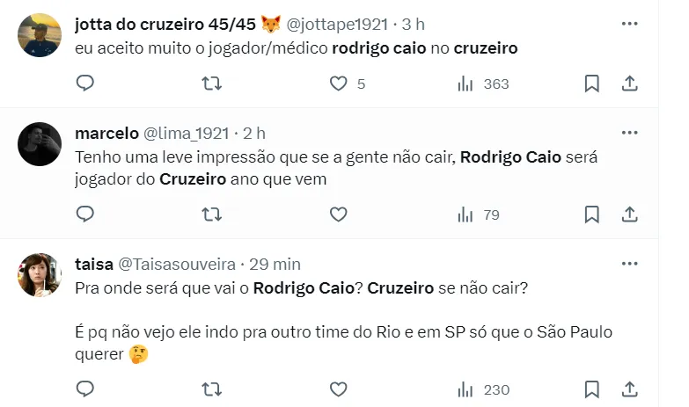
Task: Open the @Taisasouveira profile link
Action: click(x=176, y=264)
